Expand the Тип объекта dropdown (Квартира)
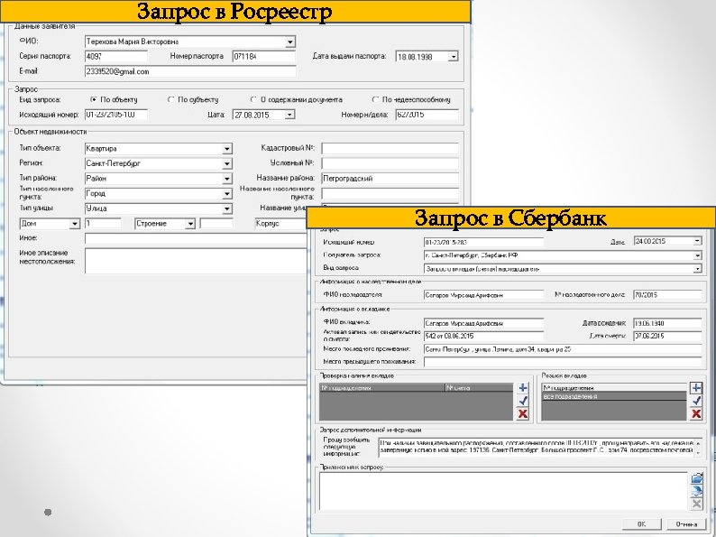716x537 pixels. click(x=227, y=149)
